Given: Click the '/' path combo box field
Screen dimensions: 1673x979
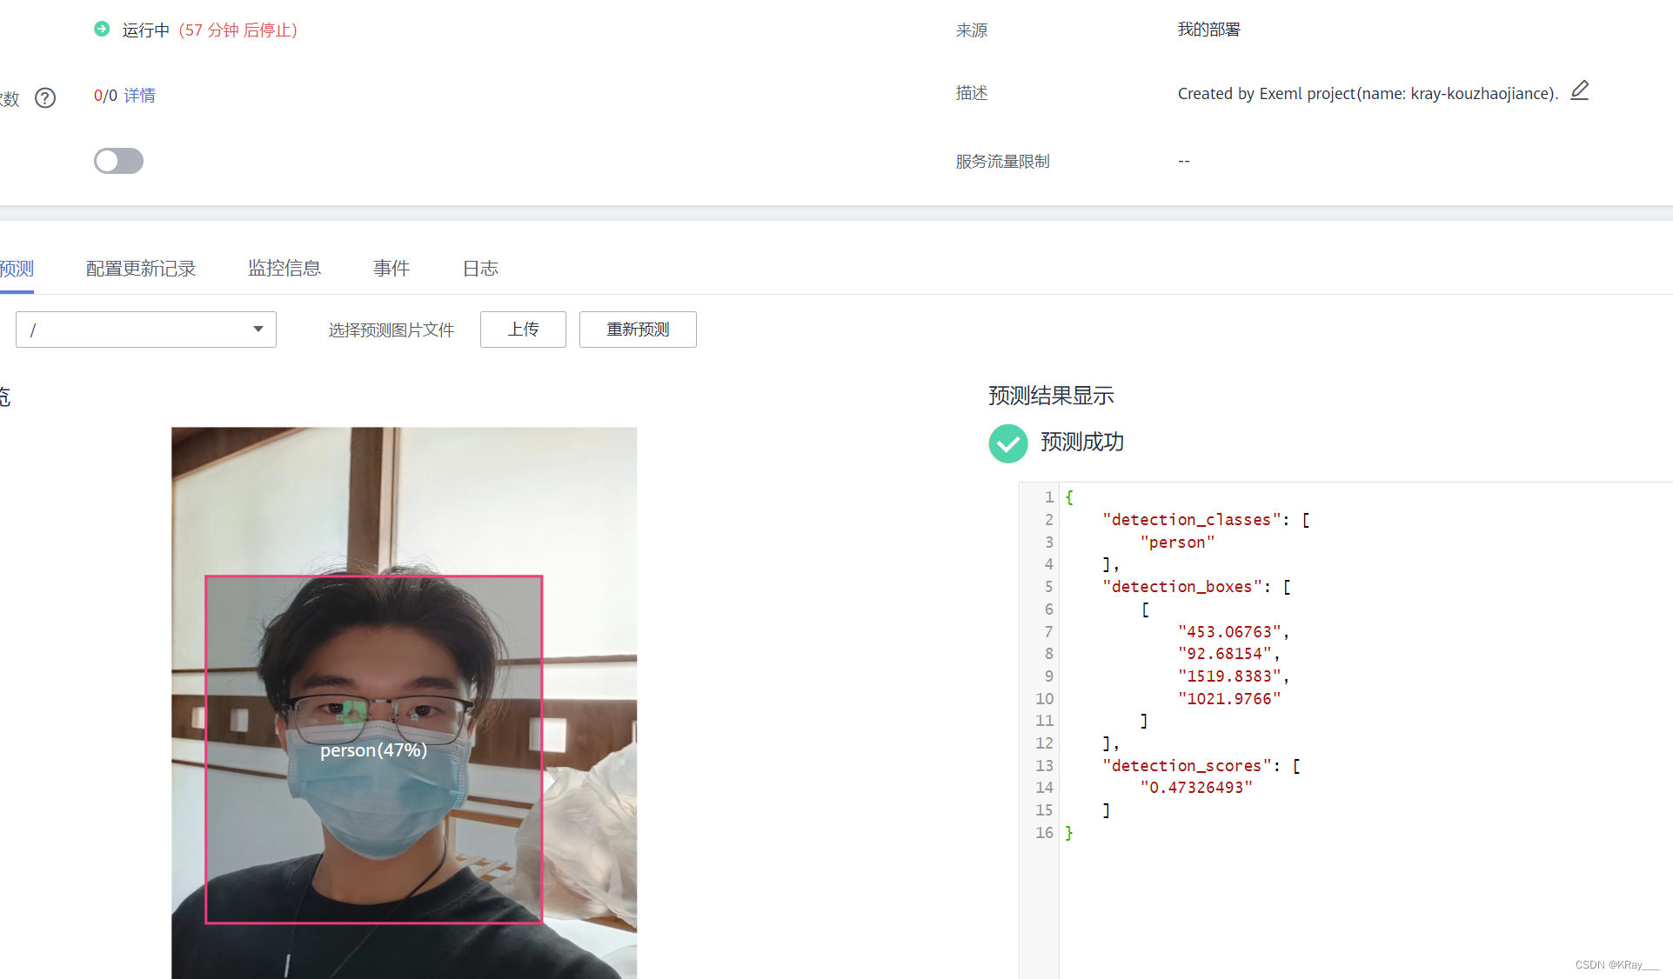Looking at the screenshot, I should click(x=130, y=330).
